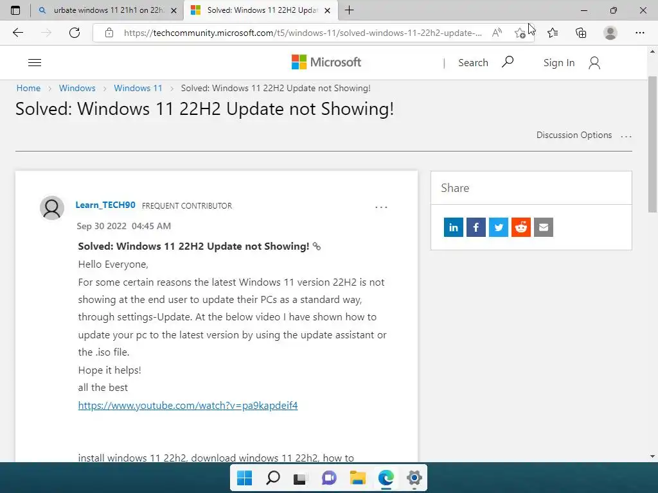Viewport: 658px width, 493px height.
Task: Open post options three-dot menu
Action: (x=381, y=207)
